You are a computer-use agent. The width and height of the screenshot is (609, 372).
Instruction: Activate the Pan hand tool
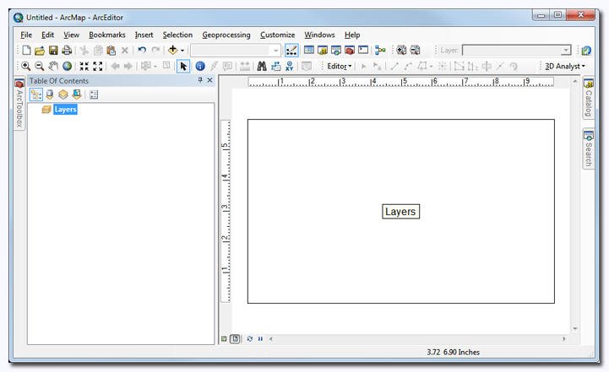pos(53,66)
